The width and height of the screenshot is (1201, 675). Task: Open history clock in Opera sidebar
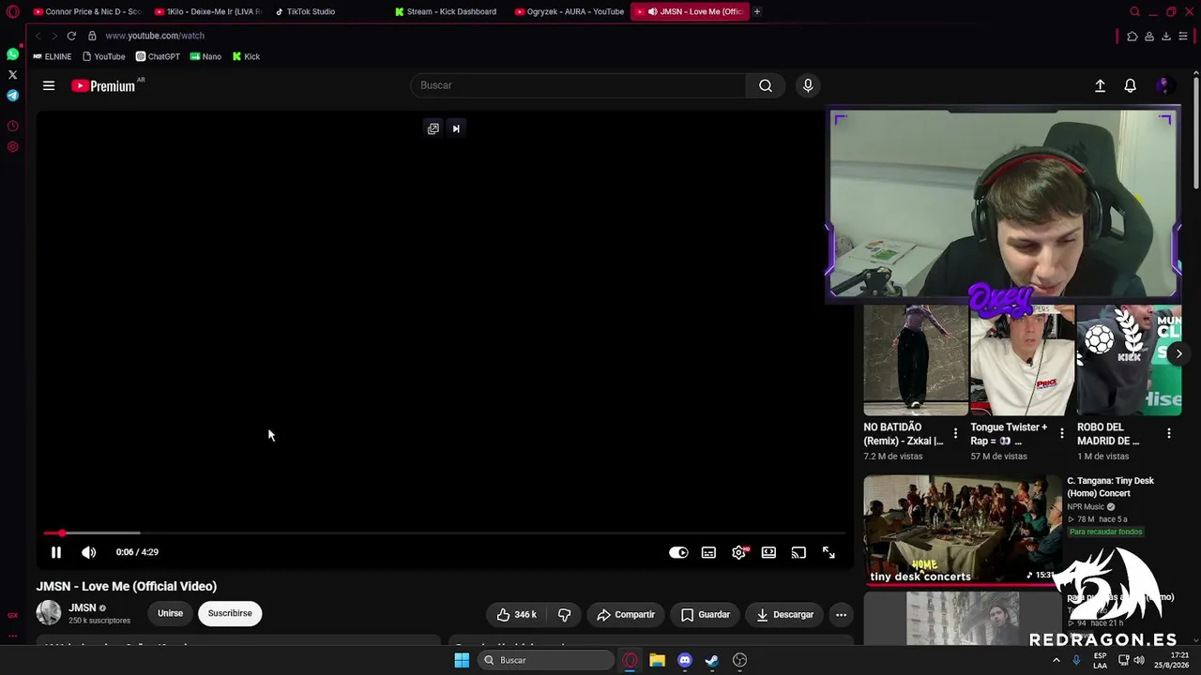point(12,126)
